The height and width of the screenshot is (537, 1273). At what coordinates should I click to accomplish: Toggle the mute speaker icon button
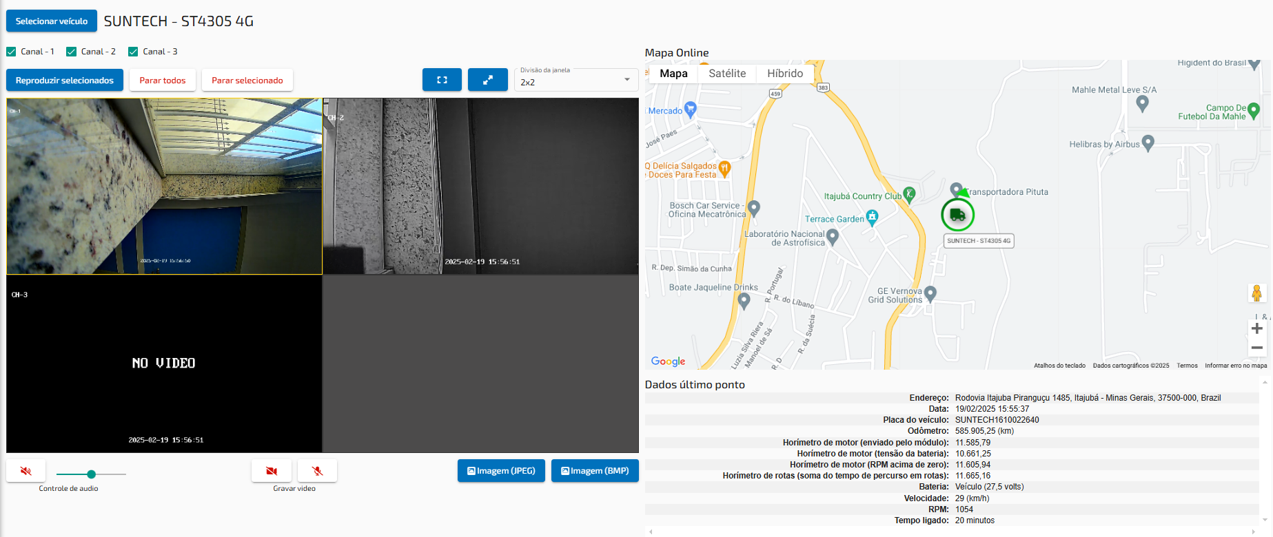[x=26, y=471]
